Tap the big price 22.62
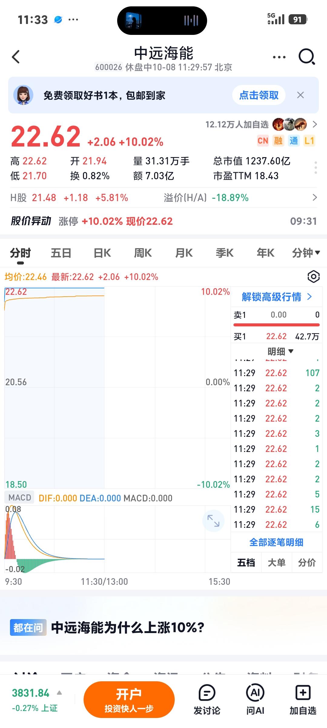327x728 pixels. 46,136
